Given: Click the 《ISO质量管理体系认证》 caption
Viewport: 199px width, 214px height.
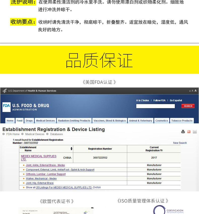Looking at the screenshot, I should (143, 201).
